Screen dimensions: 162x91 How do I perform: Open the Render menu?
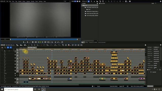click(33, 2)
